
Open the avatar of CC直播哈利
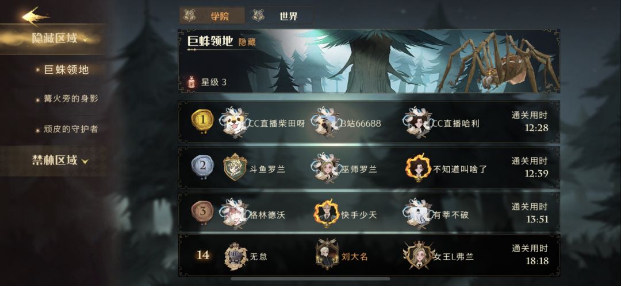click(x=418, y=122)
